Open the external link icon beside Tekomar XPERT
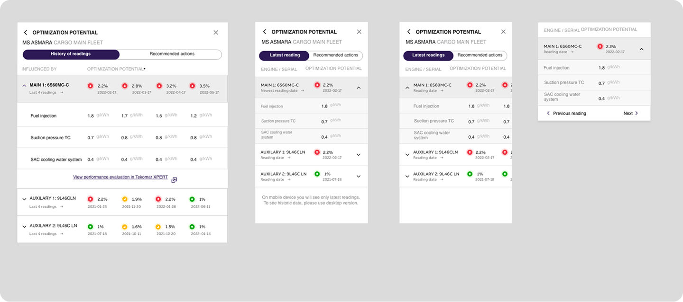Image resolution: width=683 pixels, height=302 pixels. (174, 180)
